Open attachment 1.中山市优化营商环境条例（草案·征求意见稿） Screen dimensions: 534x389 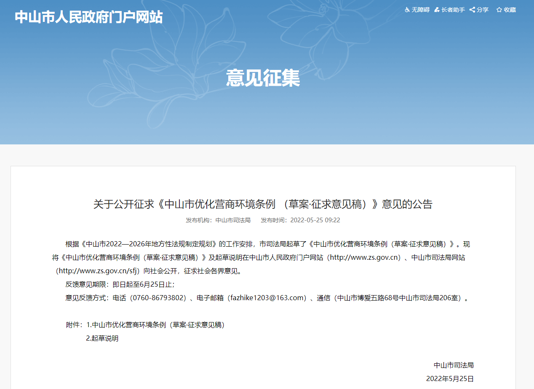(x=155, y=325)
